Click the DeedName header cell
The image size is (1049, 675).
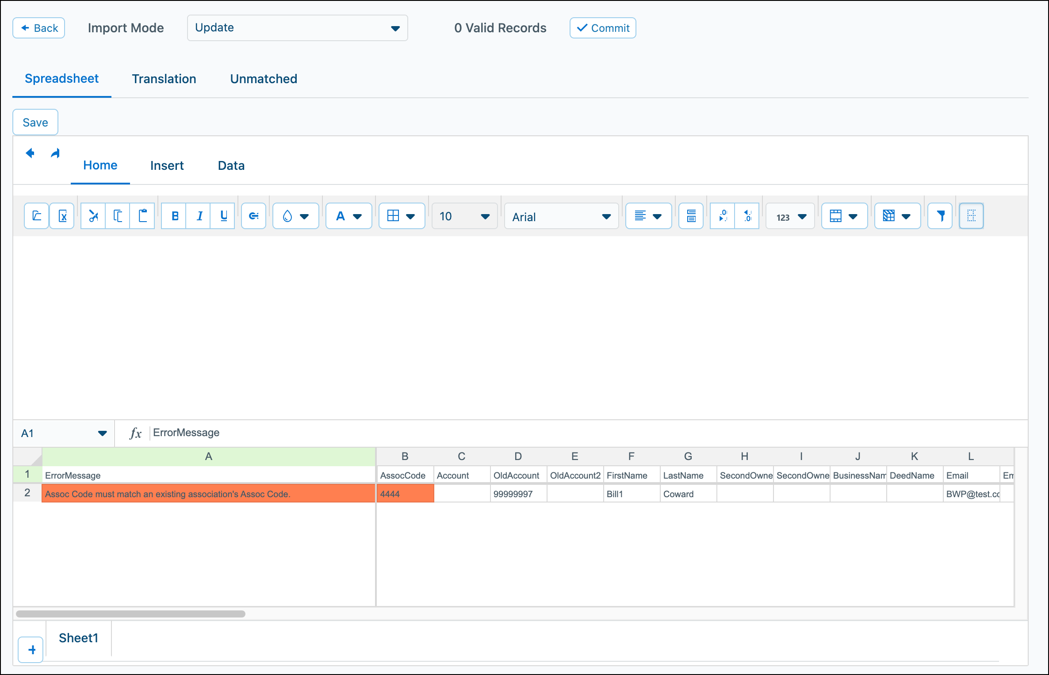point(915,475)
